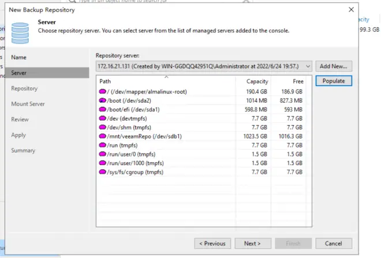Click the disk icon next to /dev (devtmpfs)
This screenshot has width=381, height=258.
[103, 118]
